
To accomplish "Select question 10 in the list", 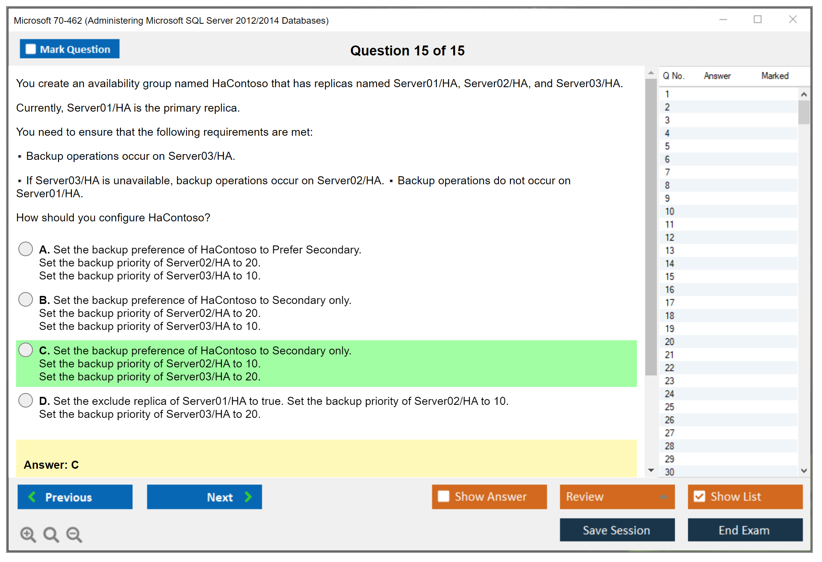I will [x=670, y=211].
